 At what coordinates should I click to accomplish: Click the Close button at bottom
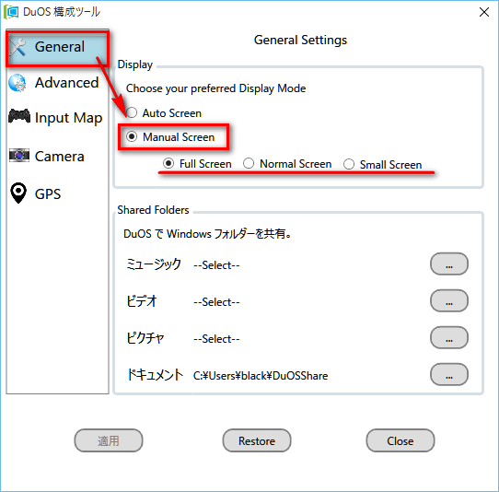400,440
